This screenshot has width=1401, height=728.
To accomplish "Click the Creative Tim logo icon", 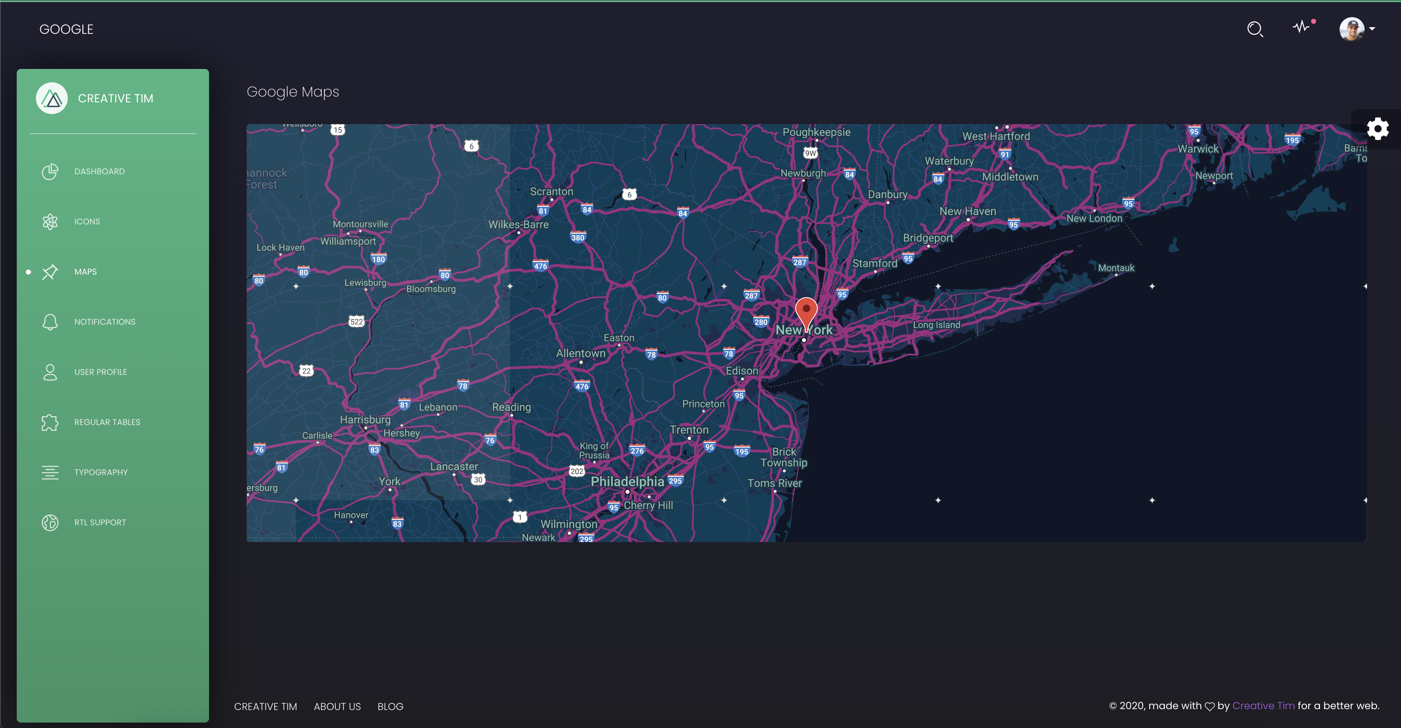I will [x=52, y=98].
